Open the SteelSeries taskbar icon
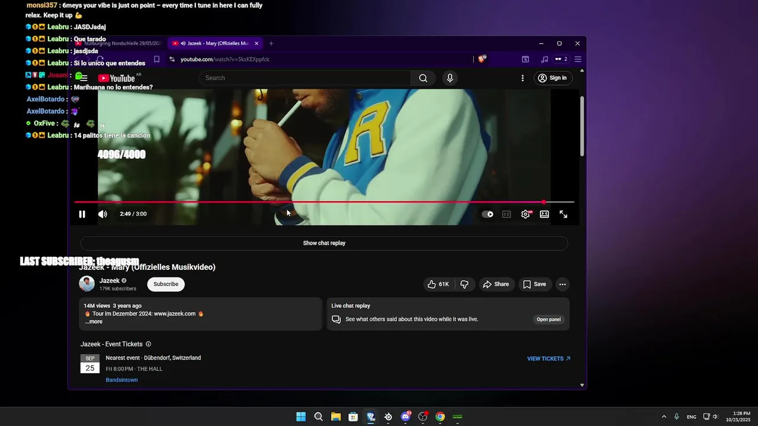The image size is (758, 426). pyautogui.click(x=388, y=417)
